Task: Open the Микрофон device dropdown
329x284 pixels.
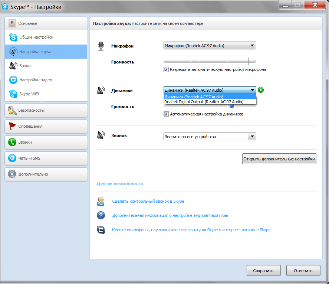Action: tap(210, 46)
